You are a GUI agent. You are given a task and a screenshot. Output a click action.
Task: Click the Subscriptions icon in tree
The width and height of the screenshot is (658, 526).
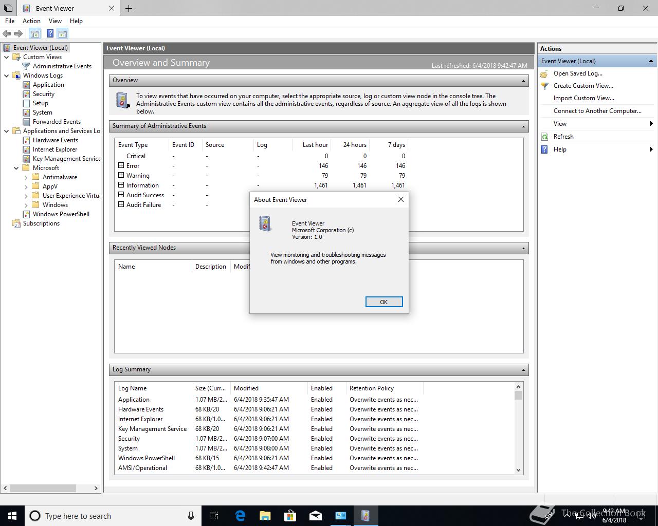pos(16,223)
